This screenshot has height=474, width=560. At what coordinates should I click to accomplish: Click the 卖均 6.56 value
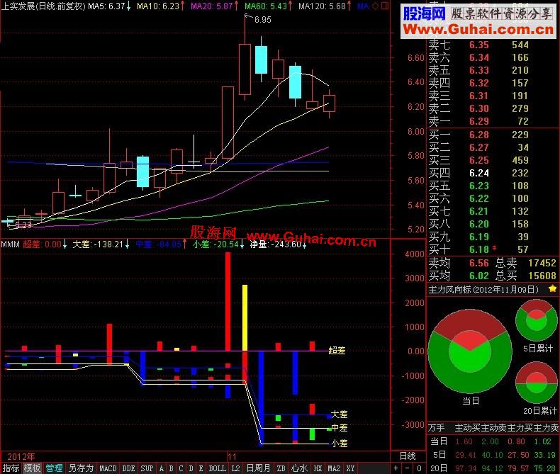pyautogui.click(x=479, y=263)
